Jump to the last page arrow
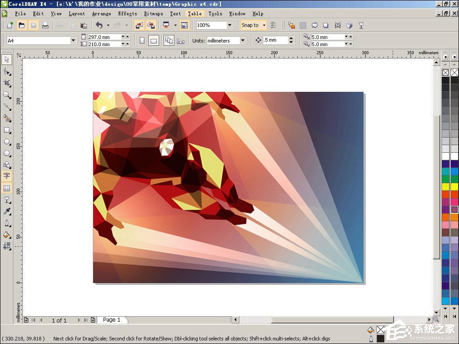The height and width of the screenshot is (344, 459). [86, 320]
